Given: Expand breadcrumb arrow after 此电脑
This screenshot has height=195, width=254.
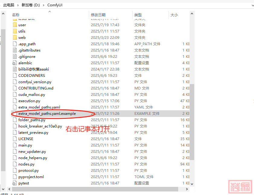Looking at the screenshot, I should [x=18, y=5].
